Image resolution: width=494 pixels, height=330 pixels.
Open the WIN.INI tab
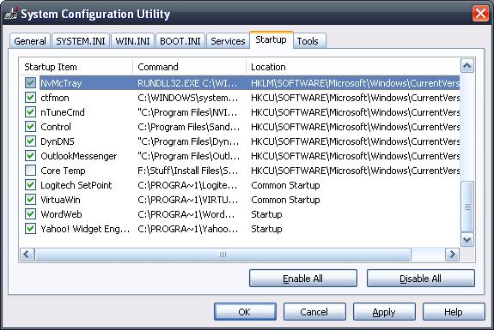pos(132,41)
